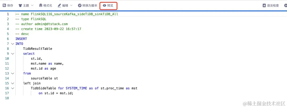This screenshot has width=287, height=108.
Task: Click the text FlinkSQL116_sourceKafka_sideTiDB_sinkTiDB_All
Action: pos(74,14)
